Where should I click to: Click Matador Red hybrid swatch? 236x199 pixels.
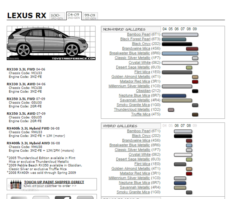(189, 174)
